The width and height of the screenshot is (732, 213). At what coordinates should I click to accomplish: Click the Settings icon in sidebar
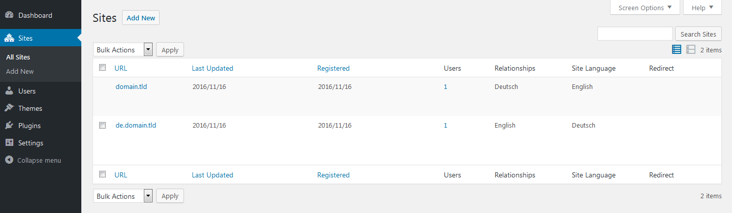point(9,143)
